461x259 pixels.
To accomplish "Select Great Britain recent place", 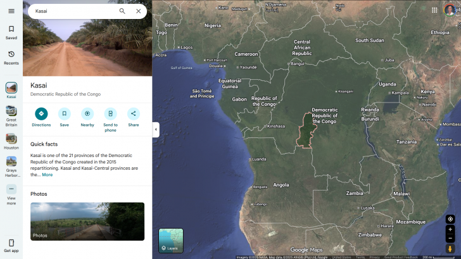I will (11, 114).
